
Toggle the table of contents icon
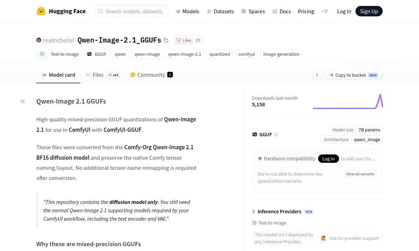coord(23,101)
